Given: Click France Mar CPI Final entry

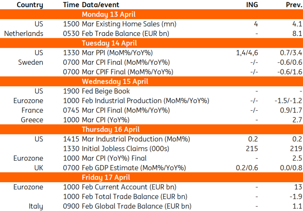Looking at the screenshot, I should [x=126, y=110].
